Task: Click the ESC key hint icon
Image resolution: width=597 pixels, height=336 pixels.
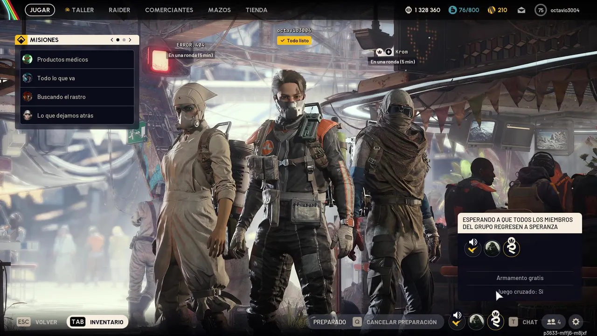Action: click(24, 322)
